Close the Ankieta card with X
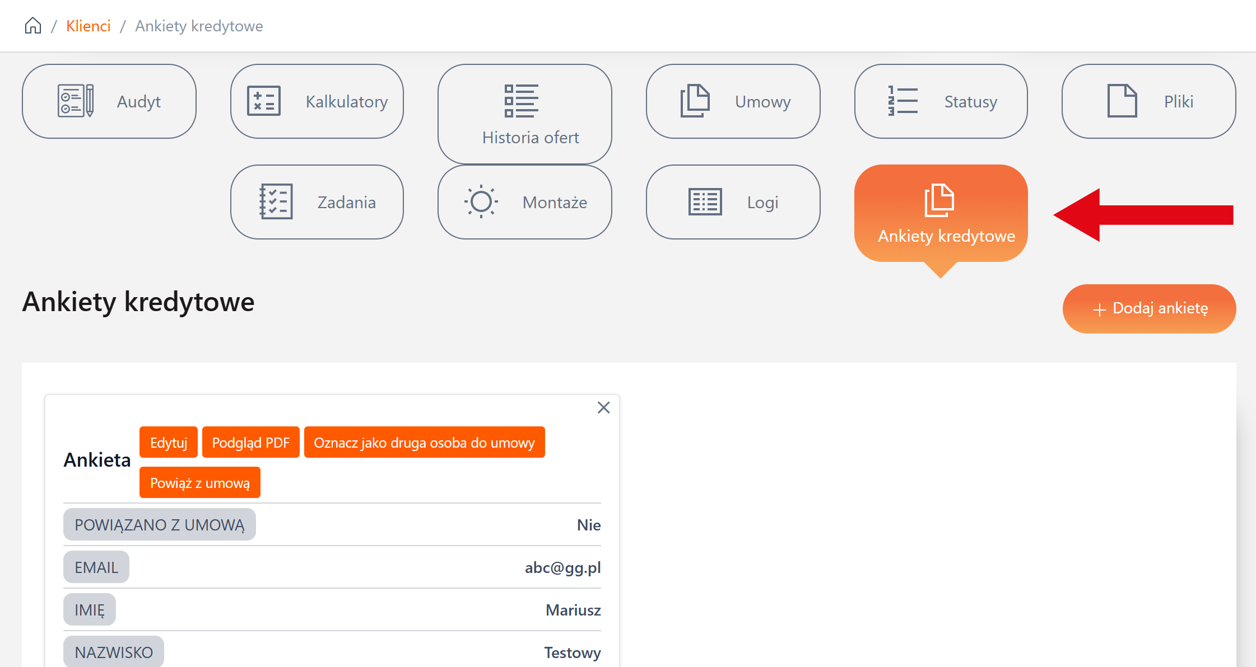 [x=603, y=407]
